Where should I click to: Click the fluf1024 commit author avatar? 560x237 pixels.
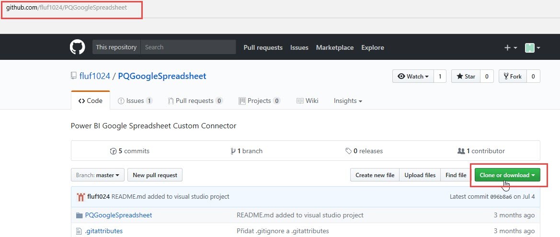pos(80,197)
